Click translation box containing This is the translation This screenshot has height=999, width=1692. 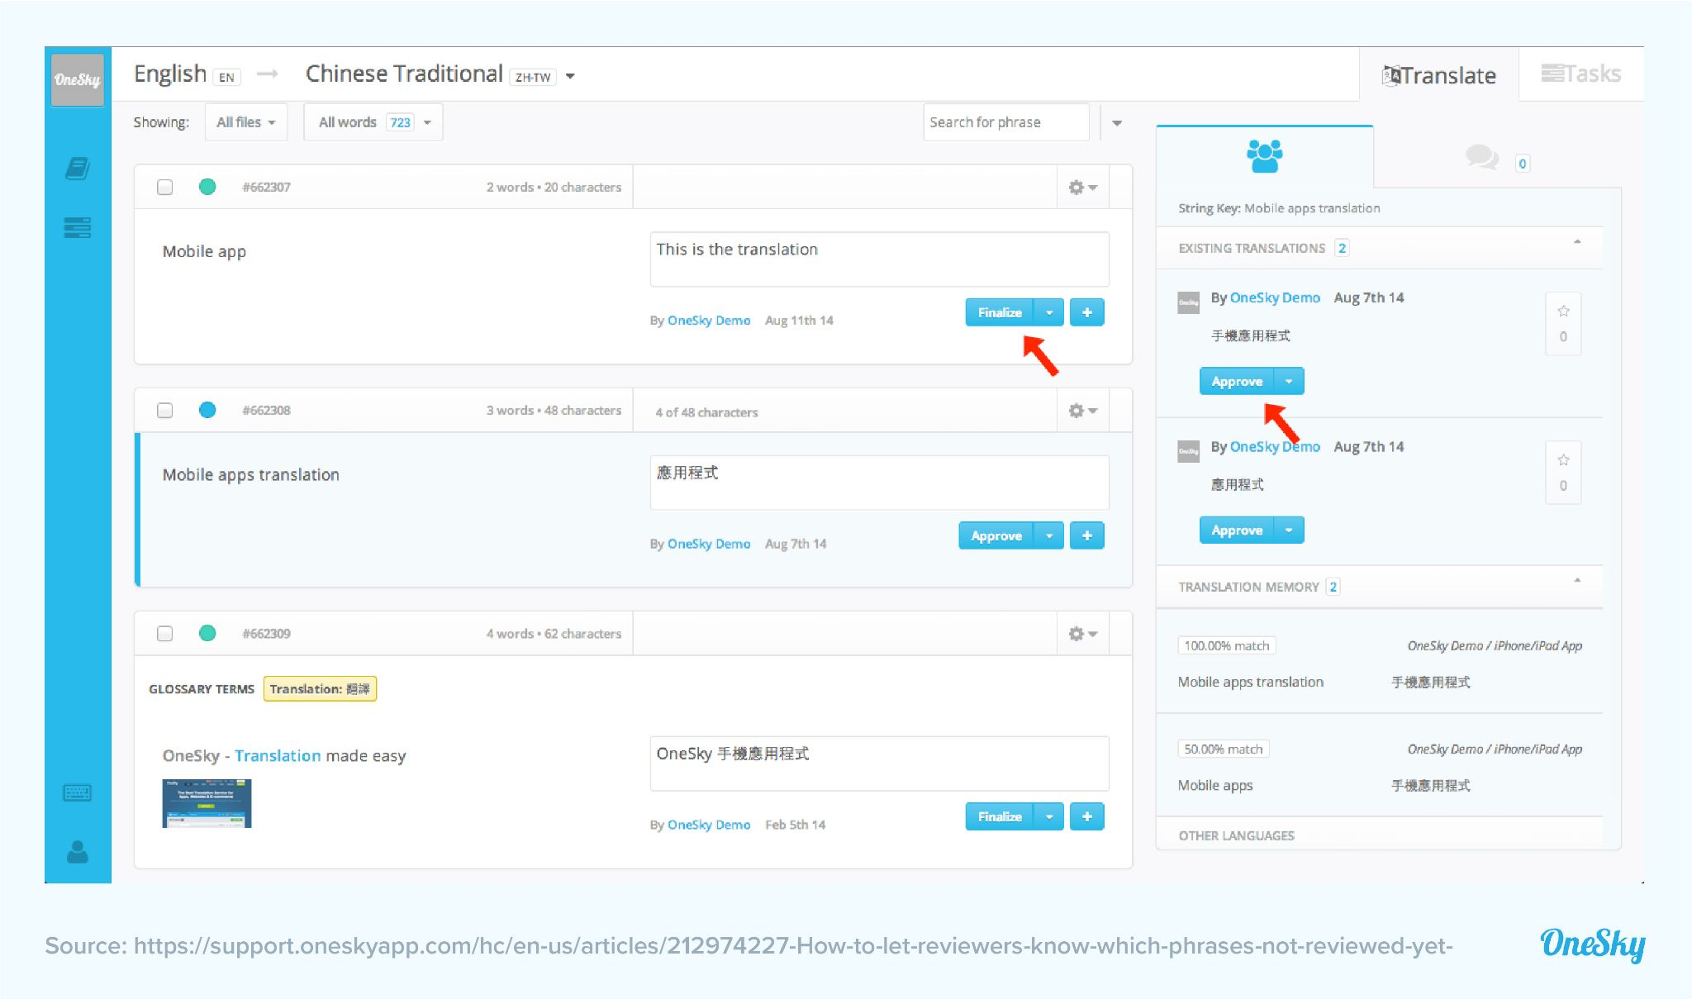879,259
